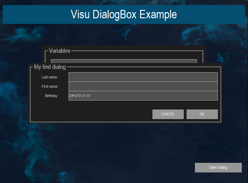Click the "Variables" group box title

tap(60, 51)
